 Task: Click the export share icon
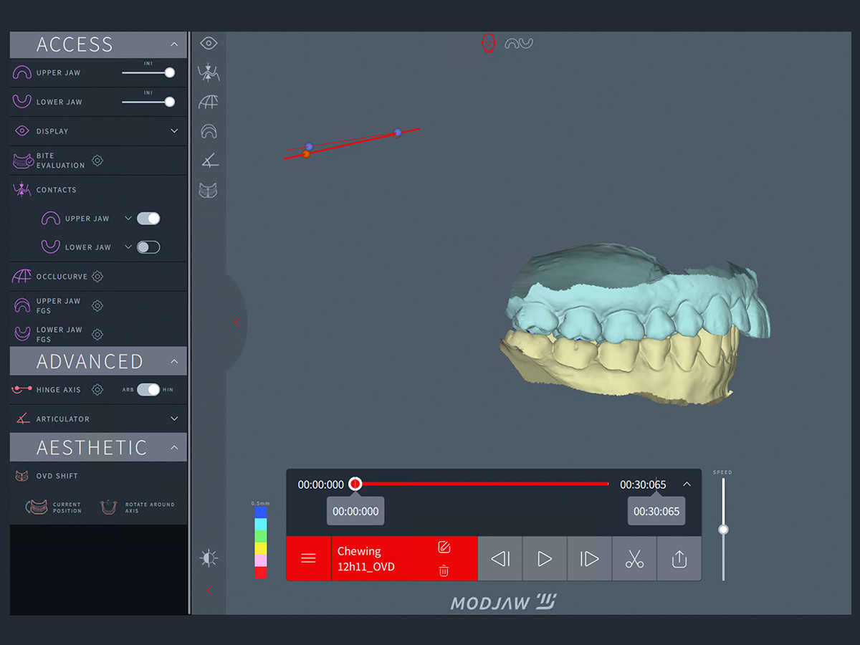679,558
